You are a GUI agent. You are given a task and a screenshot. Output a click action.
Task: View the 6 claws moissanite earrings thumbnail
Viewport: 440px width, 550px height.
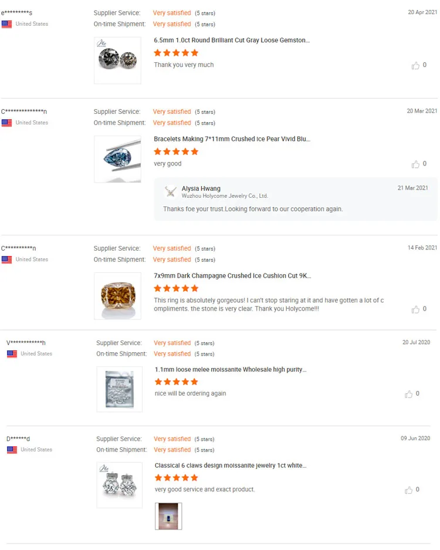coord(119,485)
